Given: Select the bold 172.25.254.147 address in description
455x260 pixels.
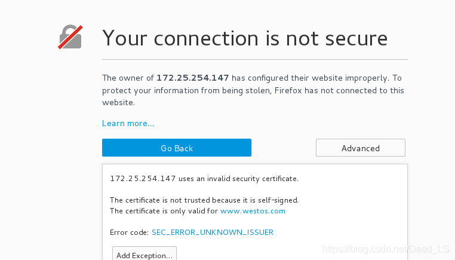Looking at the screenshot, I should point(193,78).
